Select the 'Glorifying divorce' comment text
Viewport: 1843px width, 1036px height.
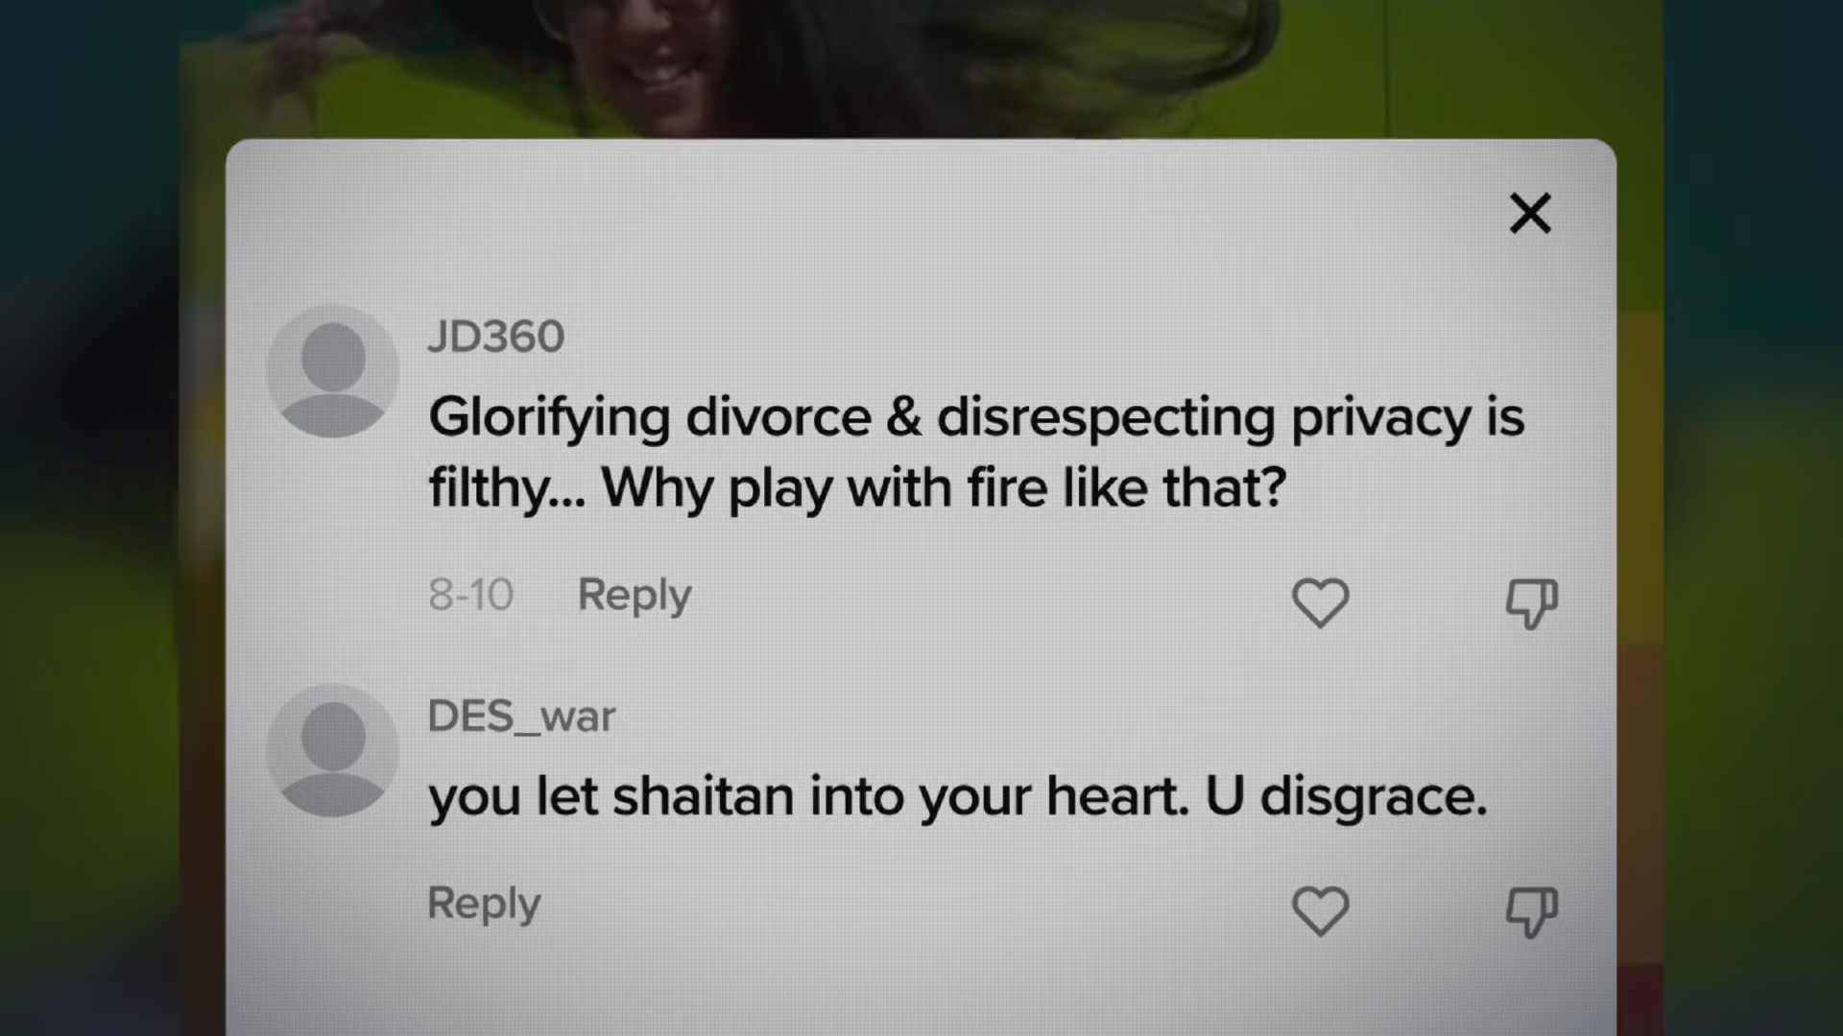click(976, 453)
